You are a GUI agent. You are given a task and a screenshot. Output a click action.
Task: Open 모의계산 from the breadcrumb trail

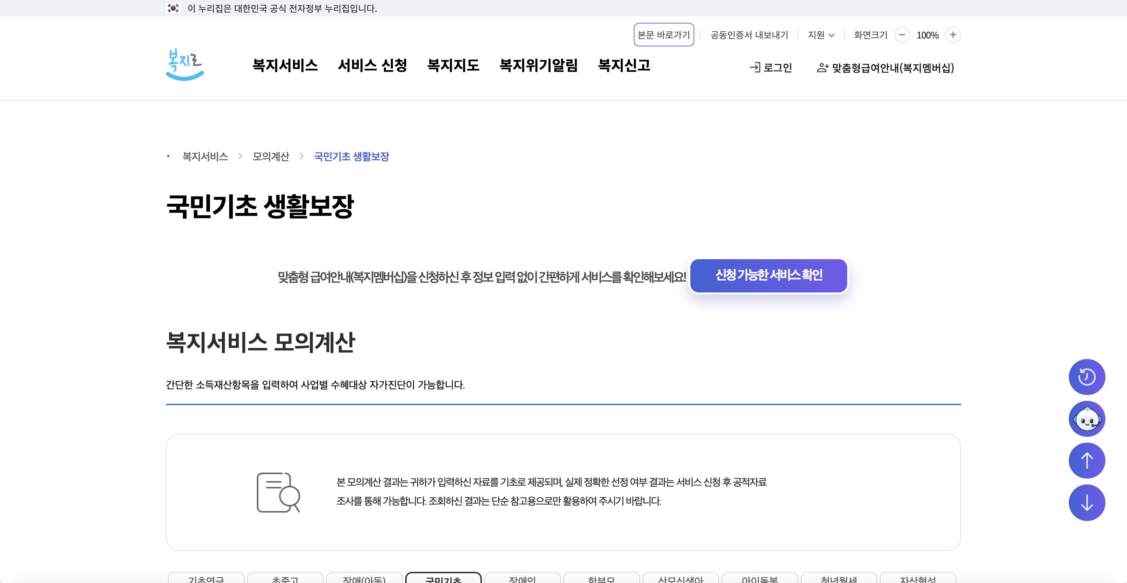coord(271,156)
